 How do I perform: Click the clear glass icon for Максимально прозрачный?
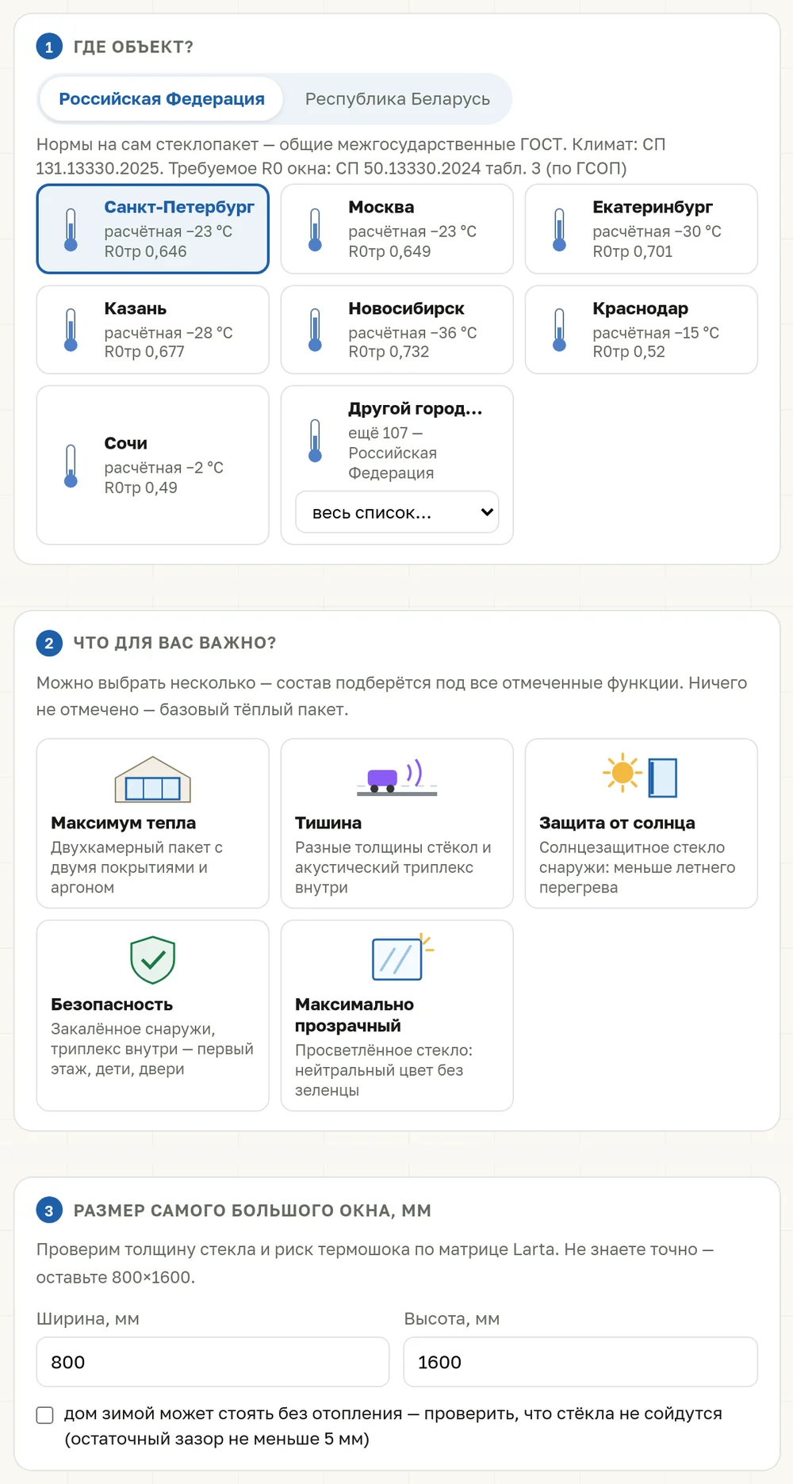click(x=403, y=957)
